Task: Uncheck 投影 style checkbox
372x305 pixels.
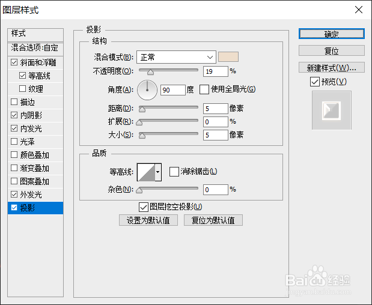Action: click(14, 208)
